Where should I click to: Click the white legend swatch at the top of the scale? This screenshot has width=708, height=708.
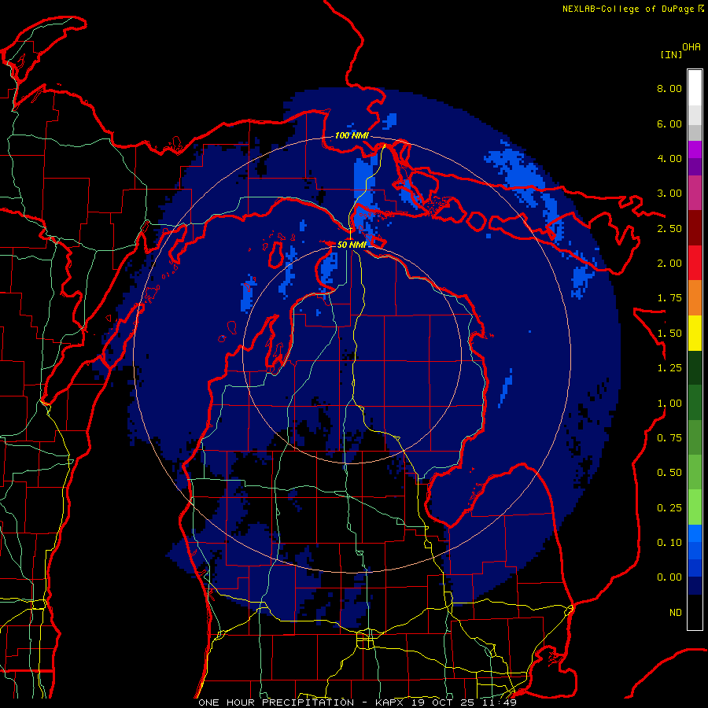(695, 87)
